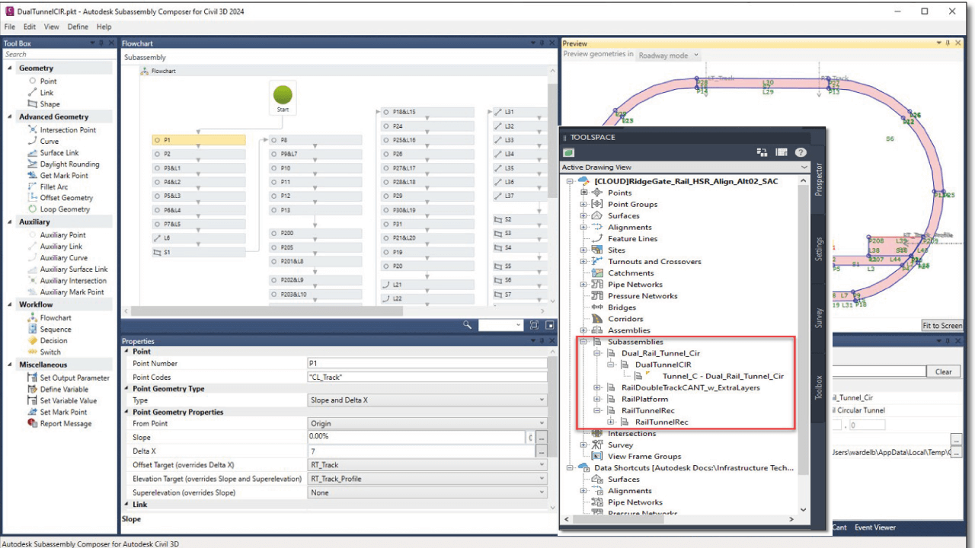
Task: Select the Point geometry tool
Action: tap(48, 81)
